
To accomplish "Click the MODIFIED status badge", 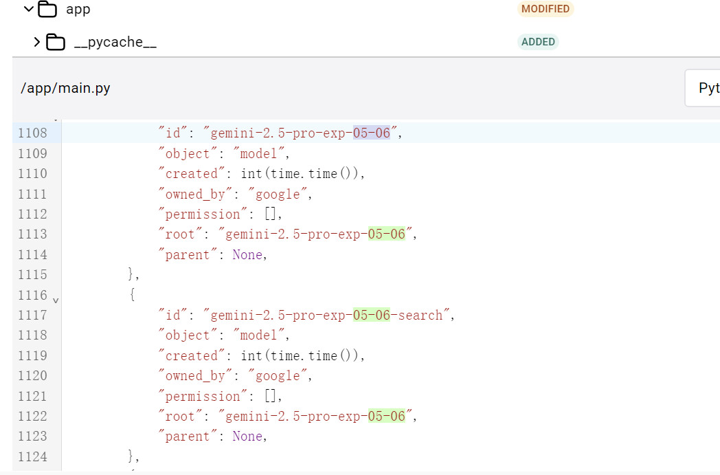I will [545, 9].
